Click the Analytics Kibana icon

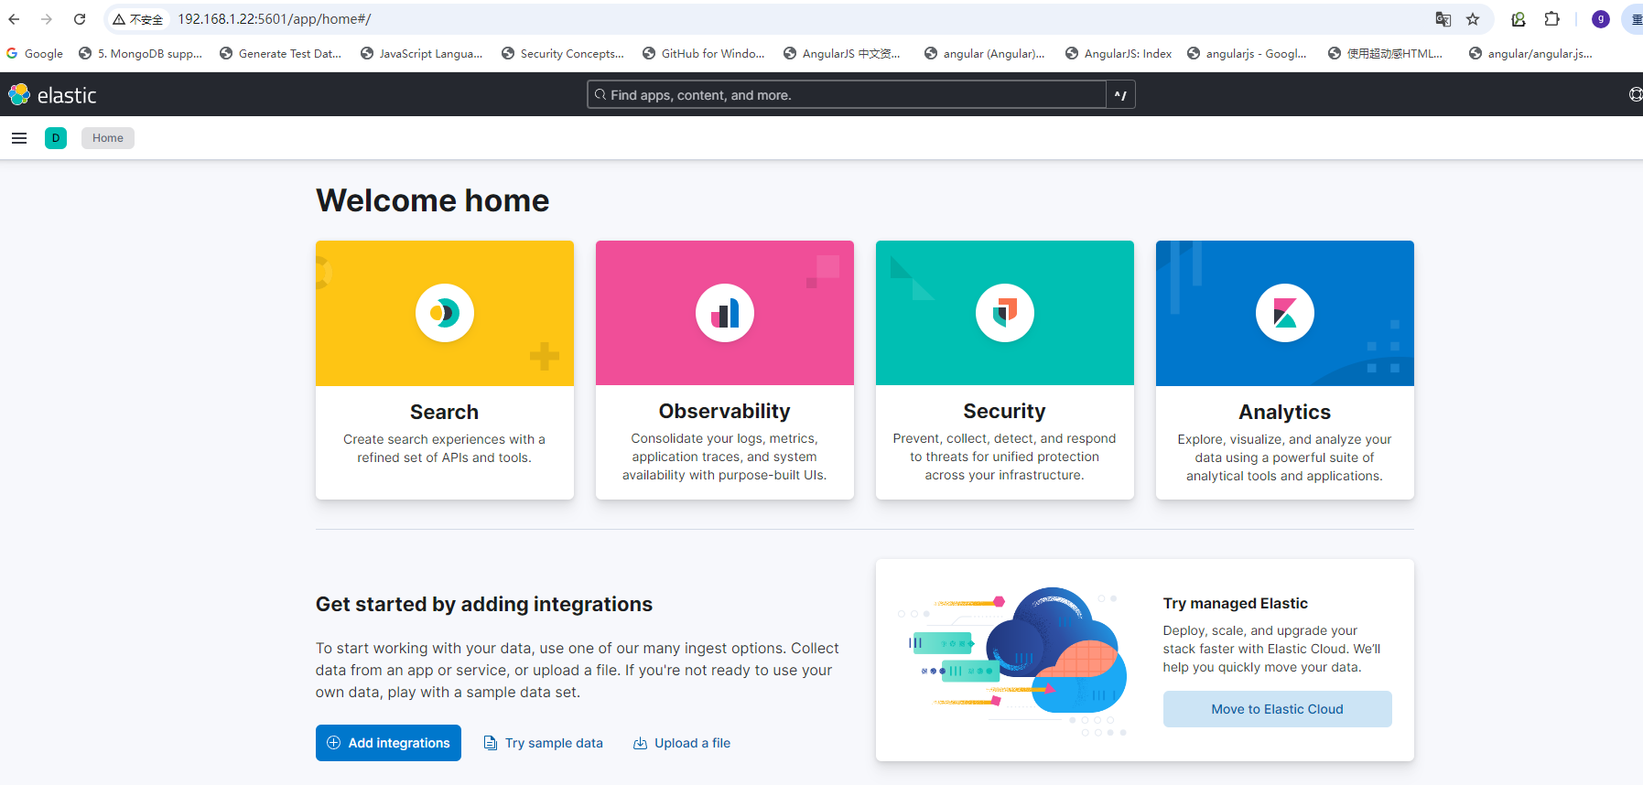coord(1285,313)
